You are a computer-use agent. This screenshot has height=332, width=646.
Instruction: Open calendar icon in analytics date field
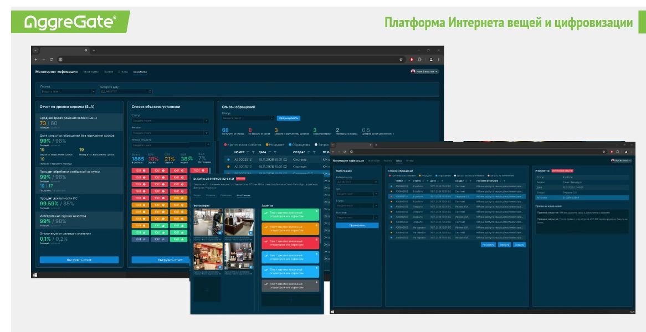[150, 91]
